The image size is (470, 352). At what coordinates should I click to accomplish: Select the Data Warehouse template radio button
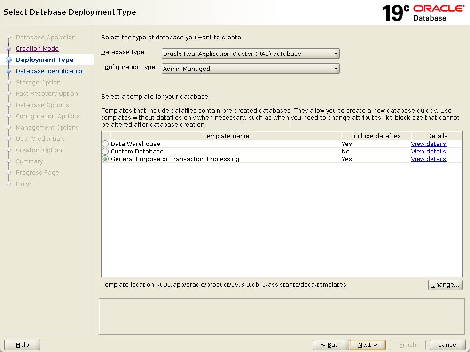click(x=105, y=144)
